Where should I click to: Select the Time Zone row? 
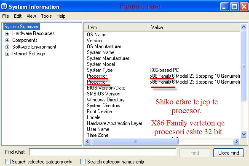(162, 135)
